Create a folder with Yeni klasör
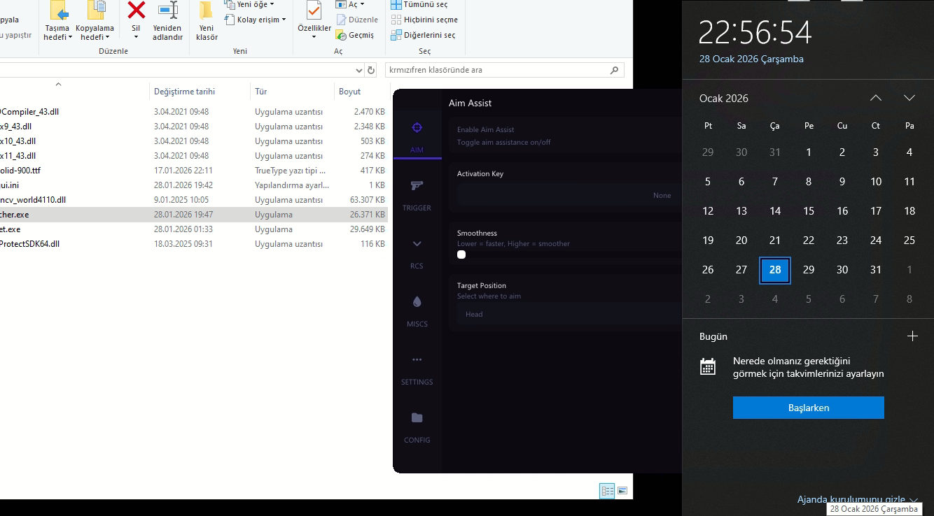The width and height of the screenshot is (934, 516). [x=207, y=20]
